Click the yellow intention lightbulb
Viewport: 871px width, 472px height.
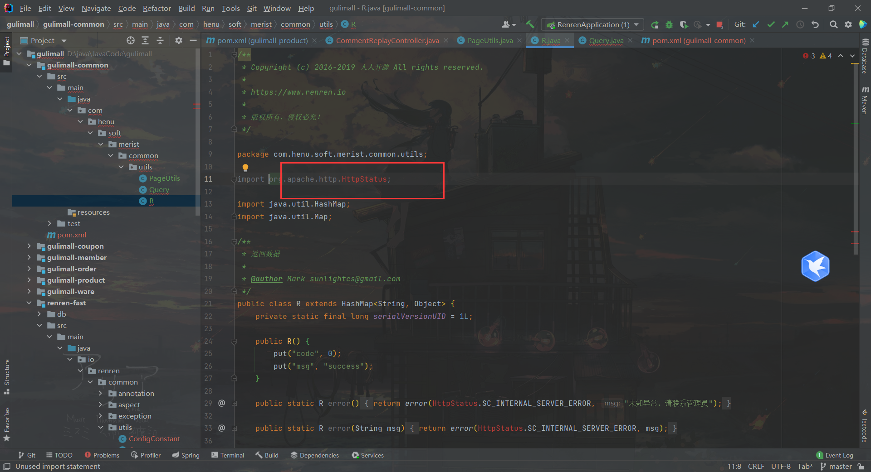tap(245, 168)
